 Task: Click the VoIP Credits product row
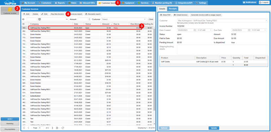click(x=214, y=62)
